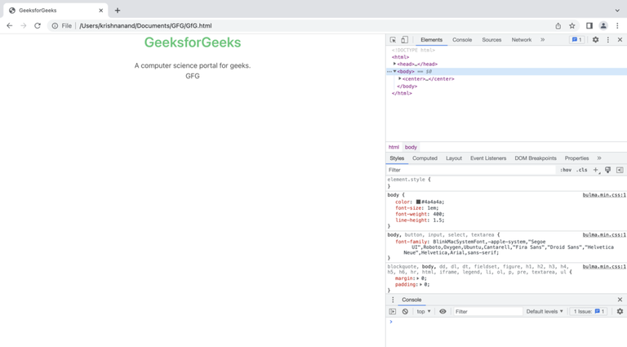The height and width of the screenshot is (347, 627).
Task: Open console settings gear
Action: click(620, 311)
